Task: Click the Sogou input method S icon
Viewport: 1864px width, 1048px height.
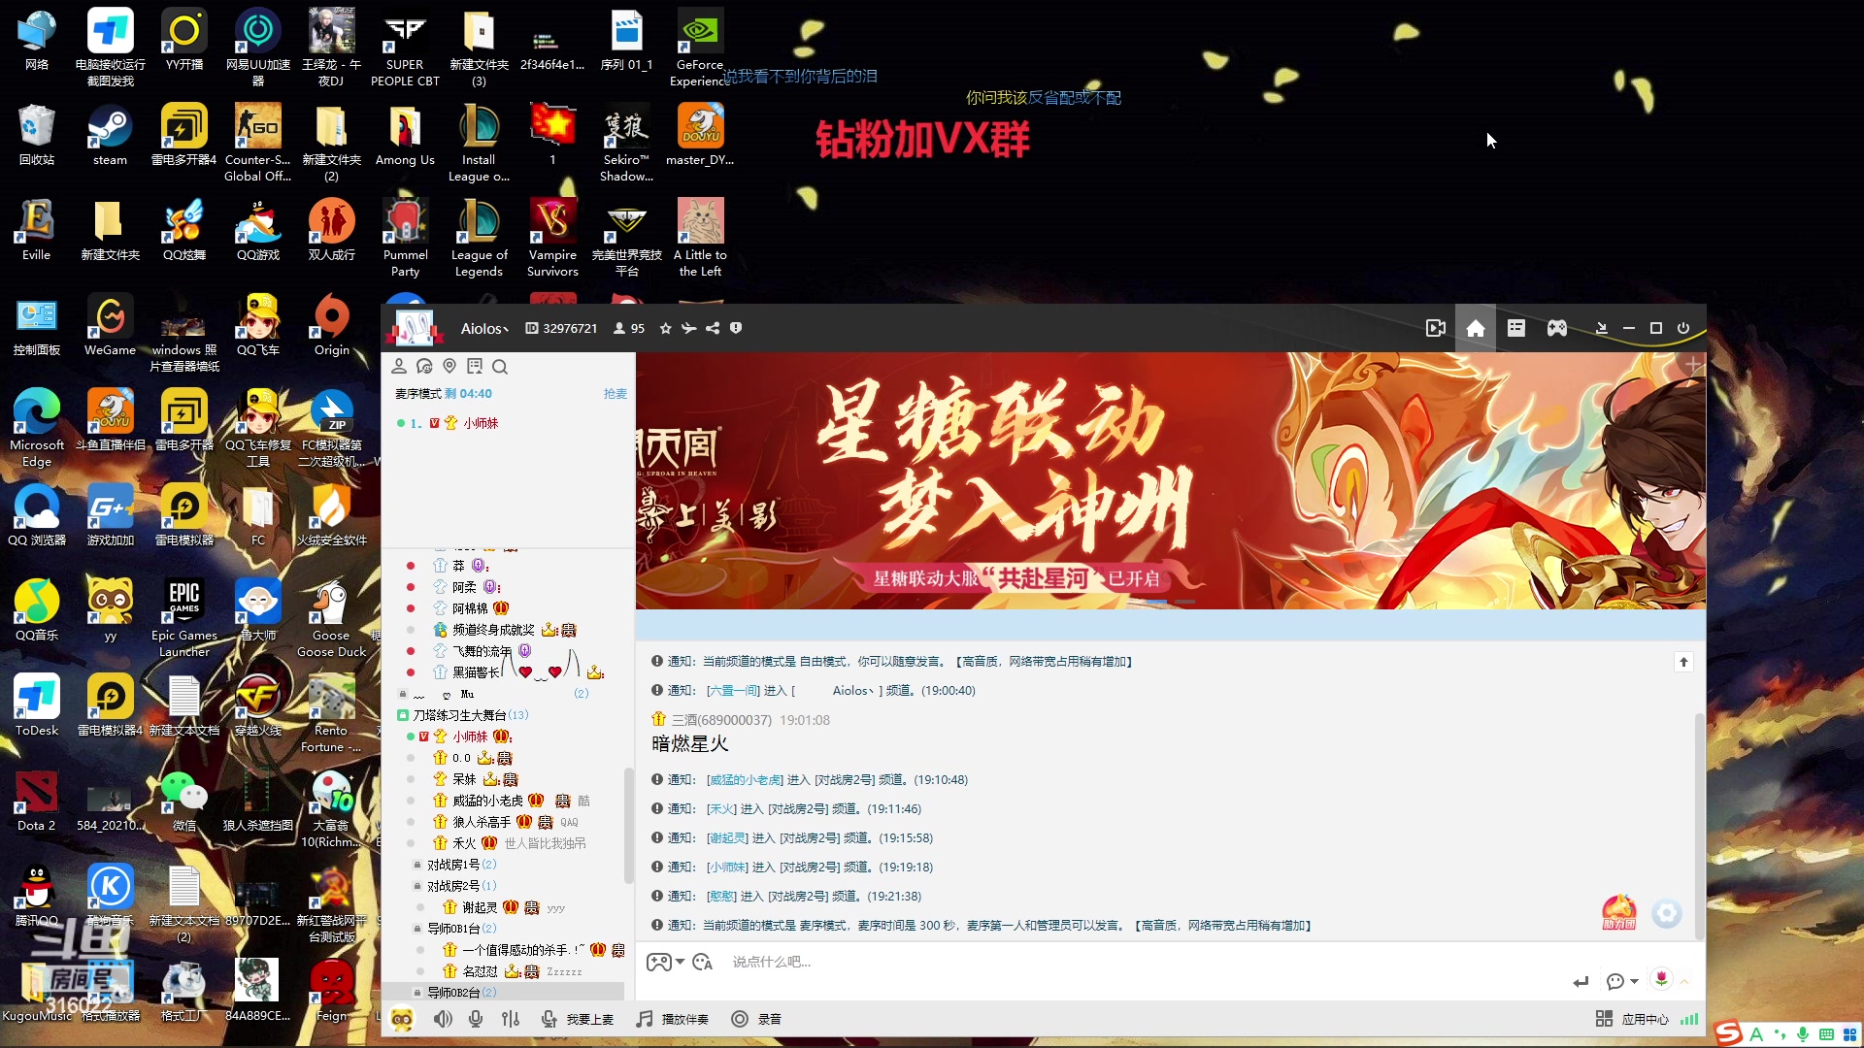Action: [x=1728, y=1033]
